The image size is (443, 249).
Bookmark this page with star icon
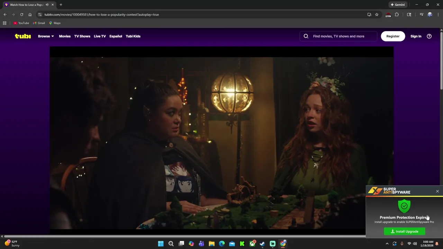pyautogui.click(x=377, y=15)
